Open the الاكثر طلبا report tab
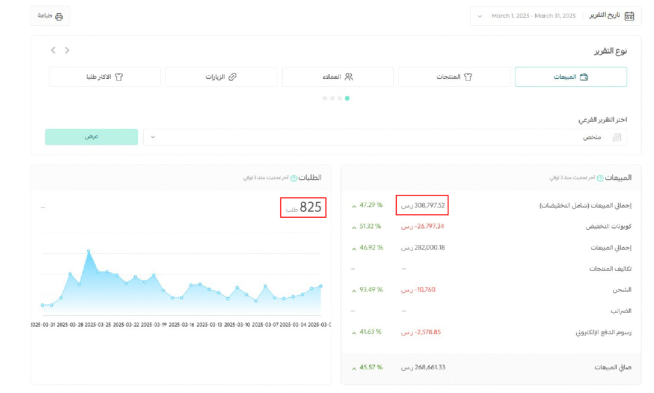Viewport: 654px width, 393px height. pos(104,77)
